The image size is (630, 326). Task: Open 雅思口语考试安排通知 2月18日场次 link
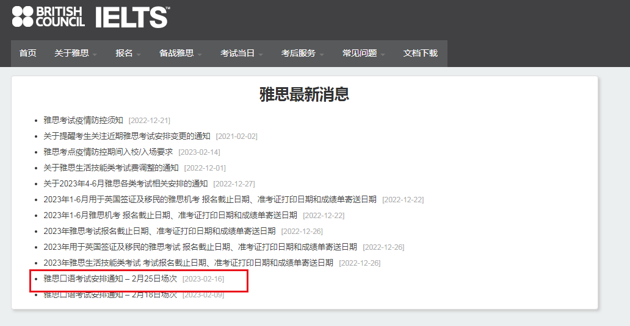click(110, 295)
